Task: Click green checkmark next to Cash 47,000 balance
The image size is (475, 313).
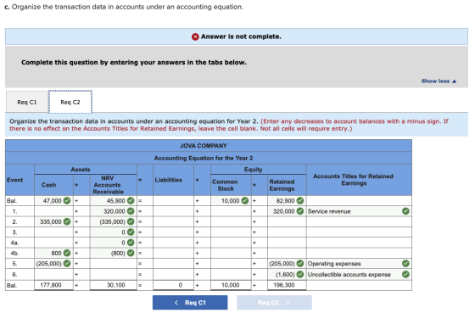Action: 67,200
